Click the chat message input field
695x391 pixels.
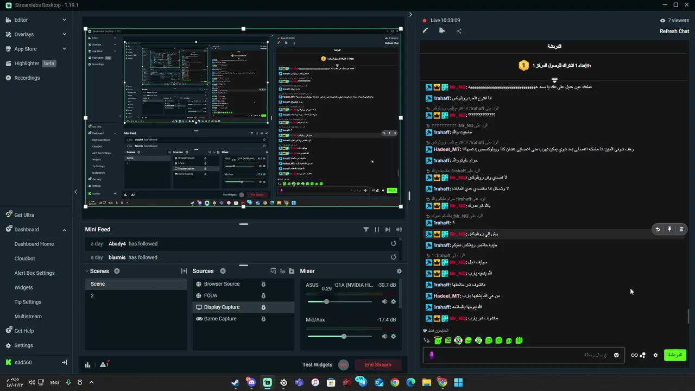click(x=523, y=355)
